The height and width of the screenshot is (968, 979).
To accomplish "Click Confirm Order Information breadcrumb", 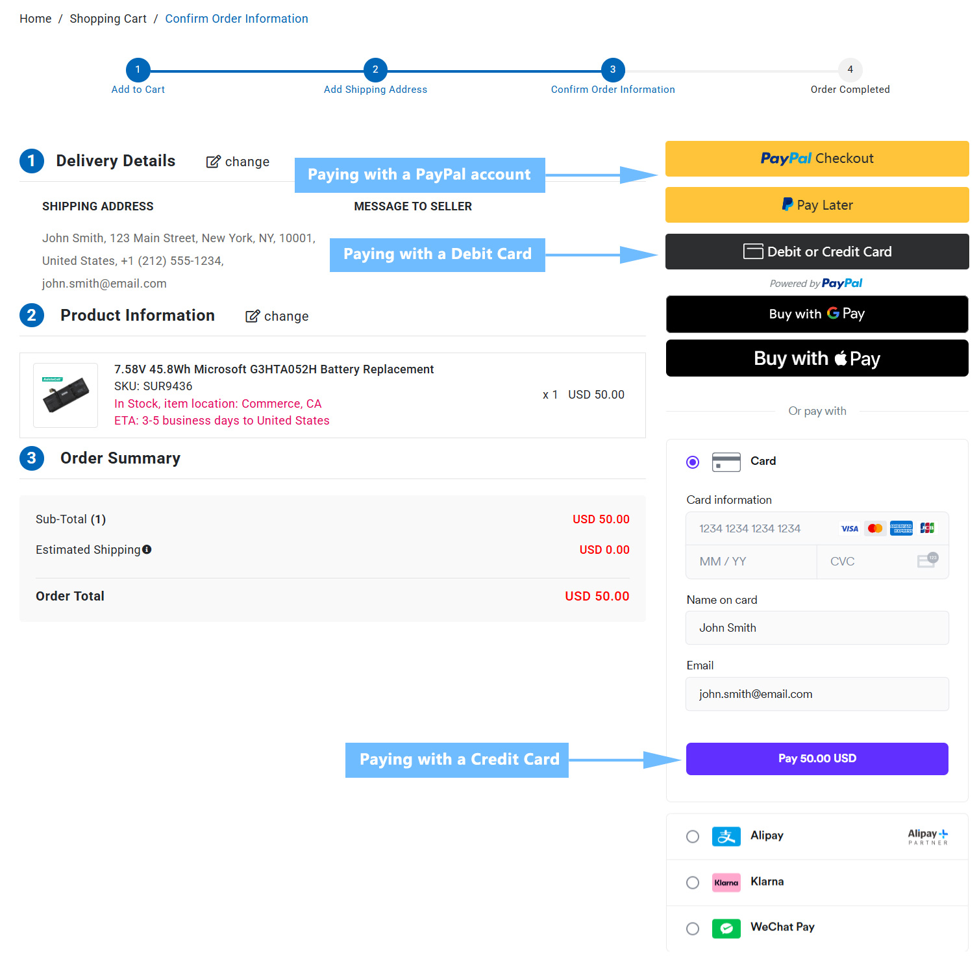I will [x=236, y=19].
